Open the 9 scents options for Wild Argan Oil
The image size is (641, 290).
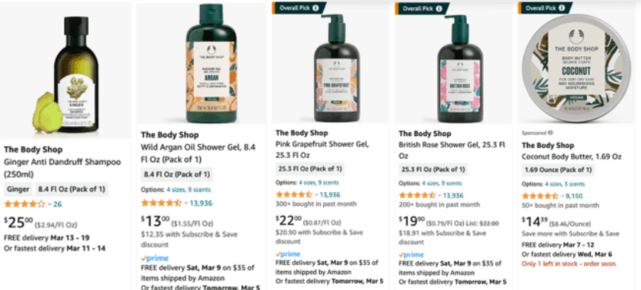(x=199, y=190)
